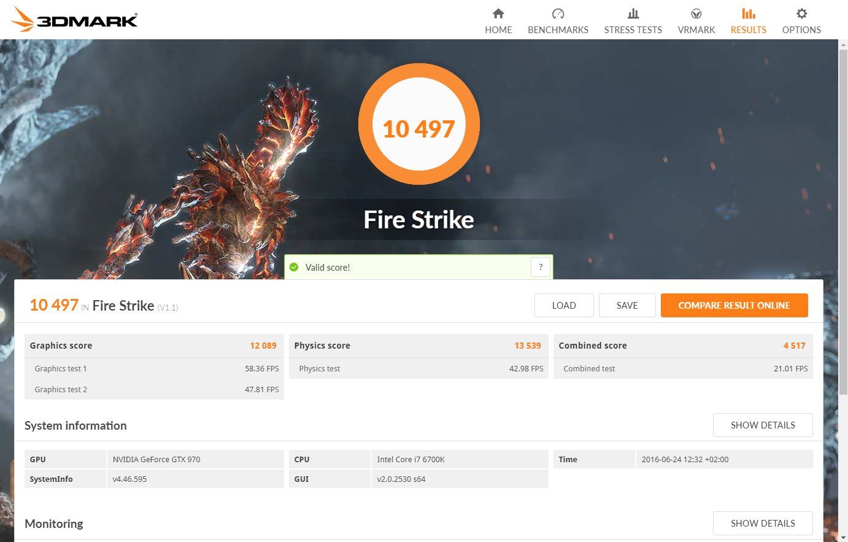The width and height of the screenshot is (848, 542).
Task: Click the vertical scrollbar thumb
Action: (x=843, y=221)
